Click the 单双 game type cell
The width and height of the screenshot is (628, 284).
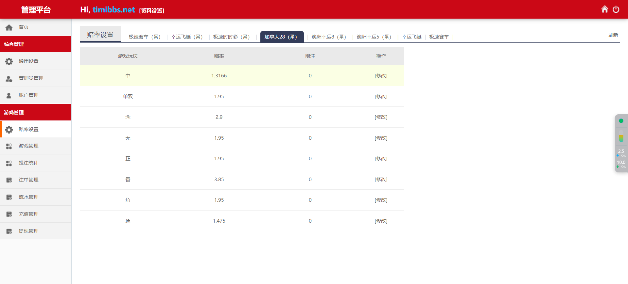[128, 97]
